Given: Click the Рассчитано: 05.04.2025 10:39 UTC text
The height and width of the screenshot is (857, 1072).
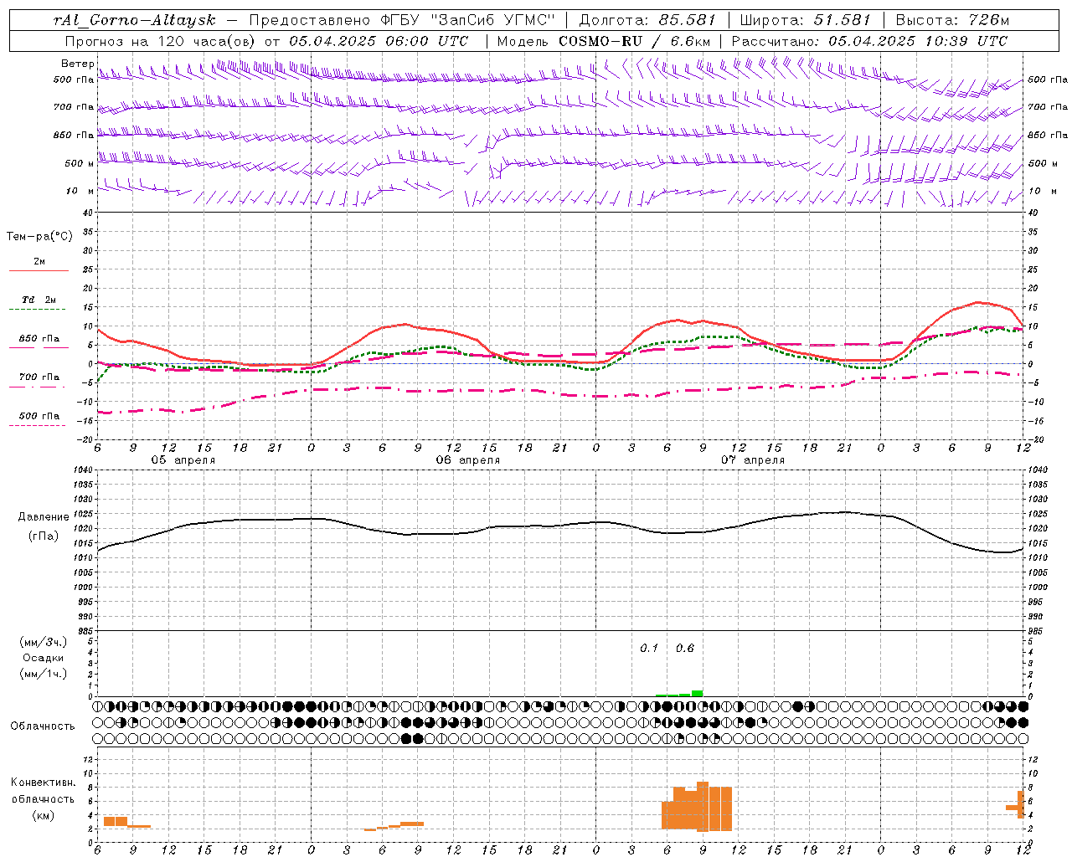Looking at the screenshot, I should [x=869, y=41].
